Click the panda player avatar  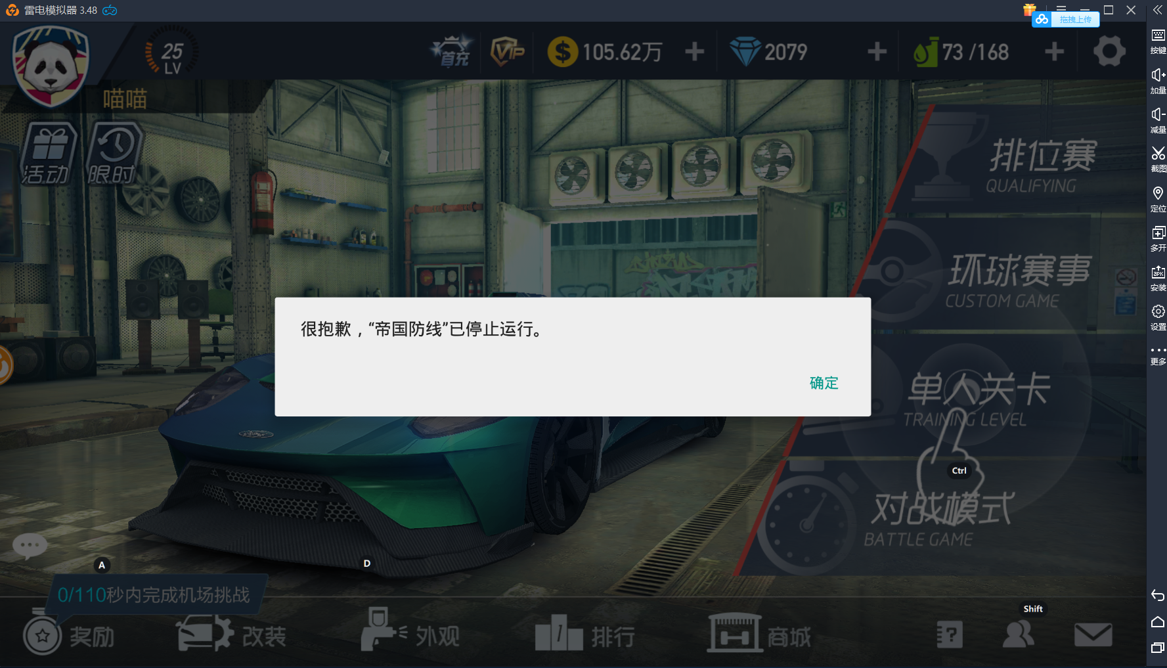click(x=51, y=66)
